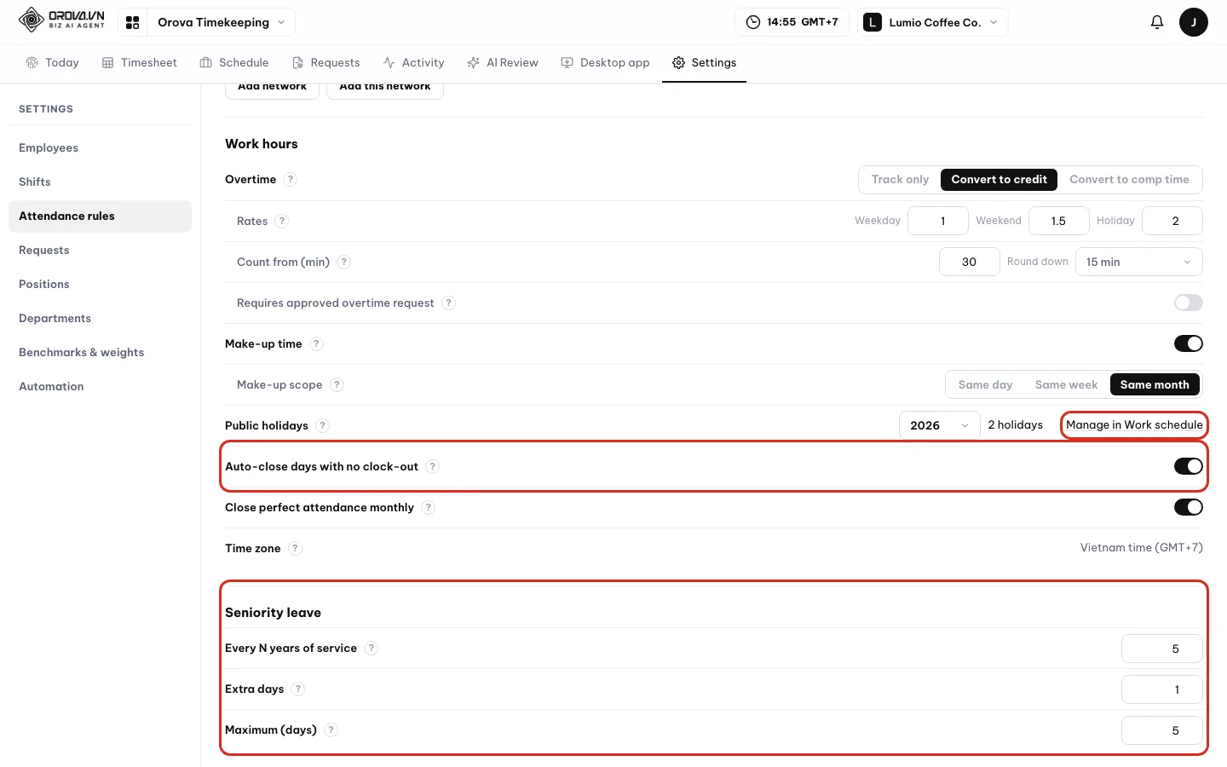This screenshot has width=1227, height=767.
Task: Click the Orova.vn logo
Action: click(61, 20)
